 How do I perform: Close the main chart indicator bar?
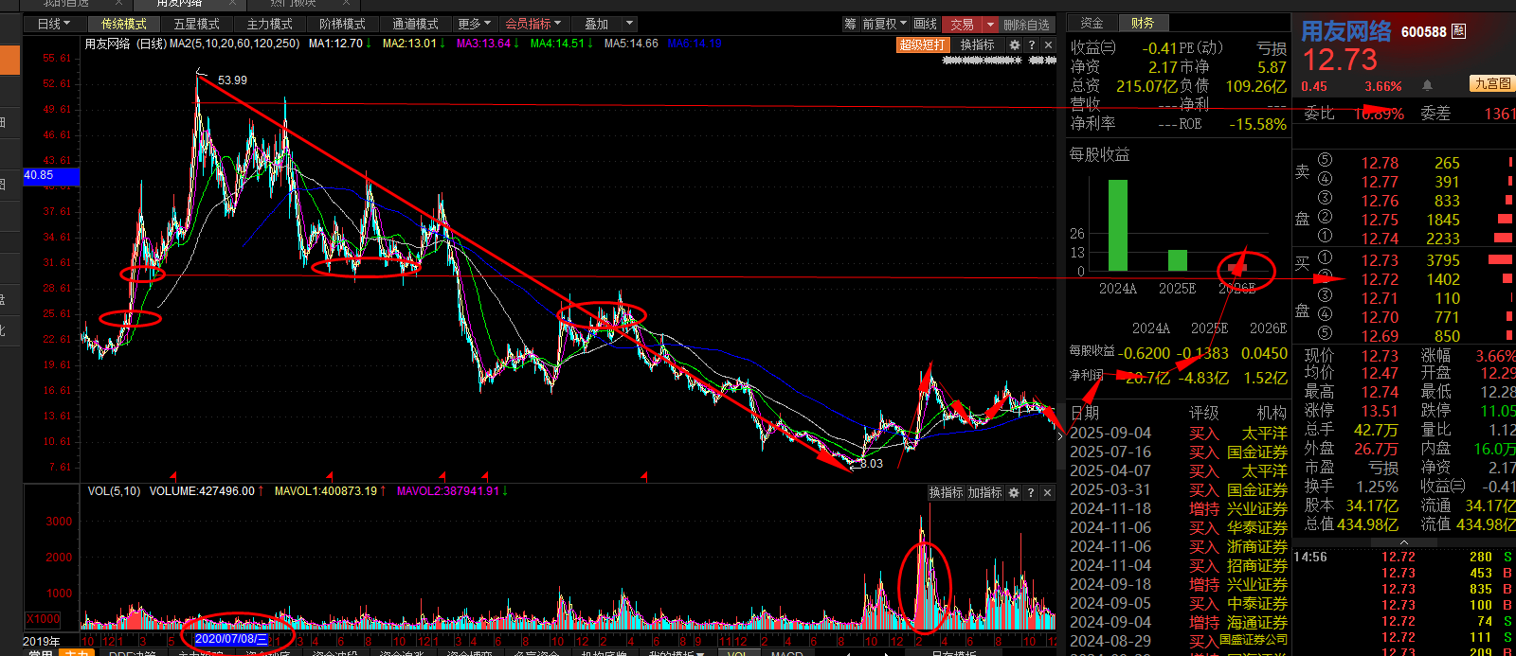pos(1048,45)
